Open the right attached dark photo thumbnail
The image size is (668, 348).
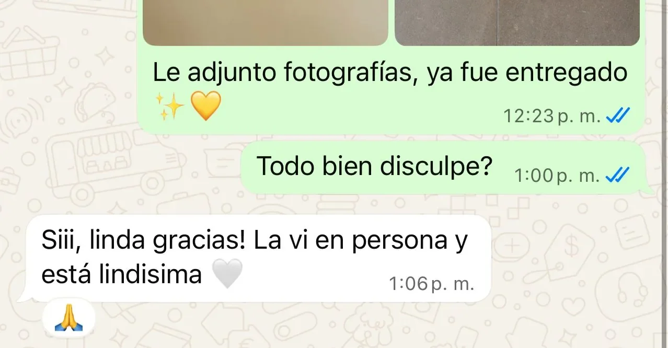point(517,22)
